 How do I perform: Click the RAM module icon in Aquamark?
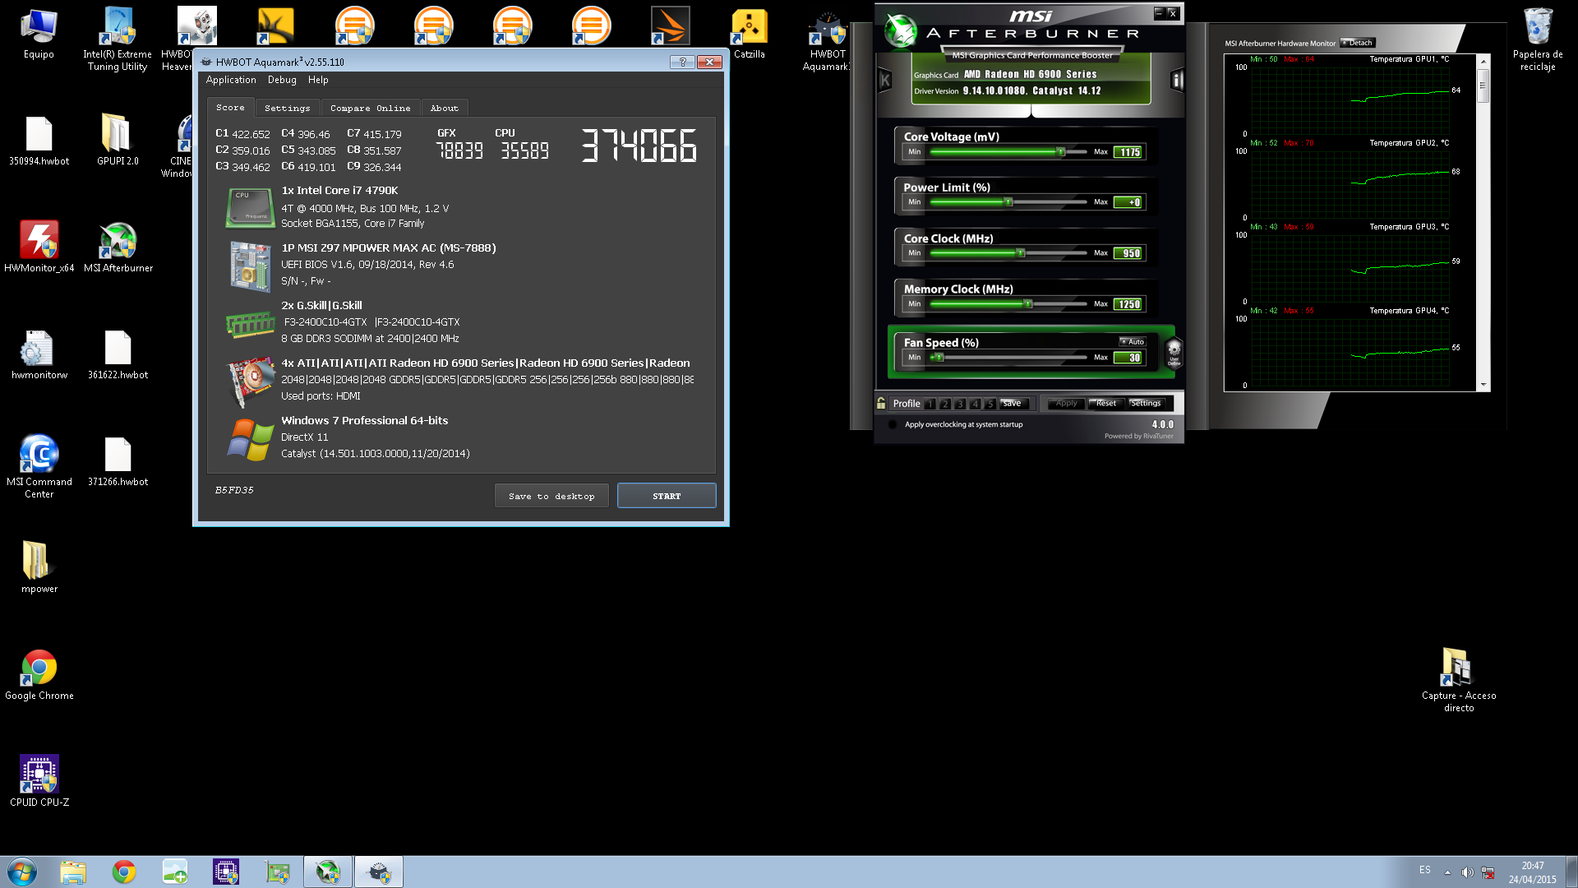[250, 324]
